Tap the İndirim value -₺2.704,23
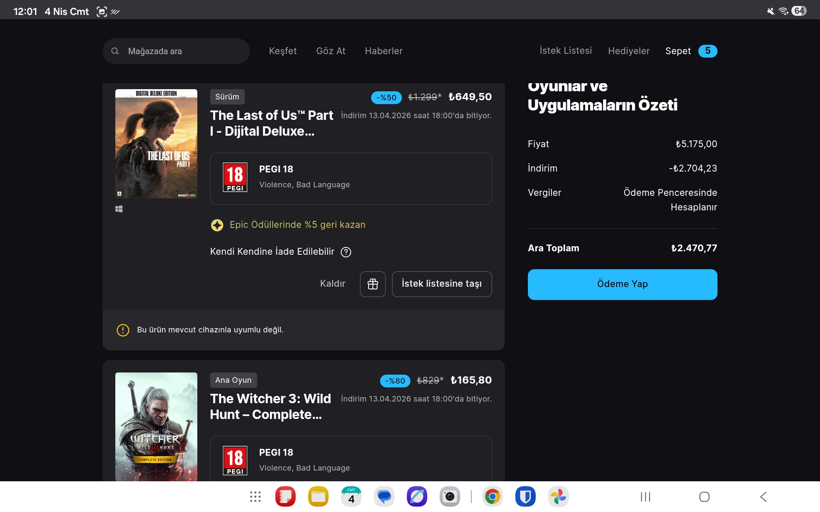Image resolution: width=820 pixels, height=512 pixels. click(x=693, y=169)
